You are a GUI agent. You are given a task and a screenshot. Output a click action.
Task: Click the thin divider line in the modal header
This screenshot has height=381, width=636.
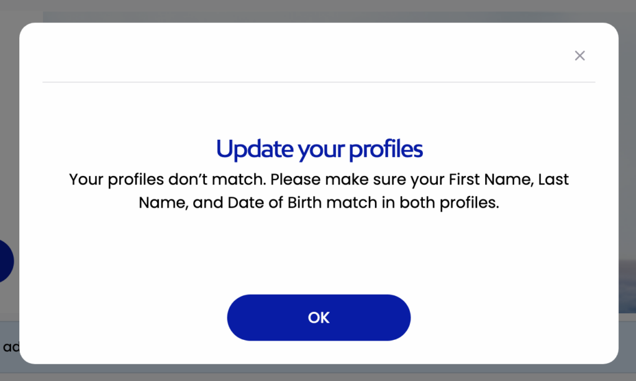point(319,83)
